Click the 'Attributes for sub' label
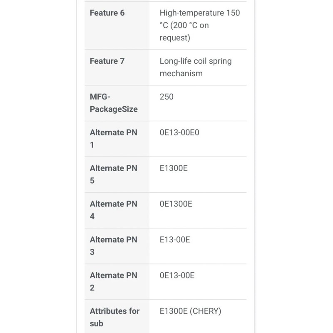The width and height of the screenshot is (333, 333). click(x=114, y=317)
